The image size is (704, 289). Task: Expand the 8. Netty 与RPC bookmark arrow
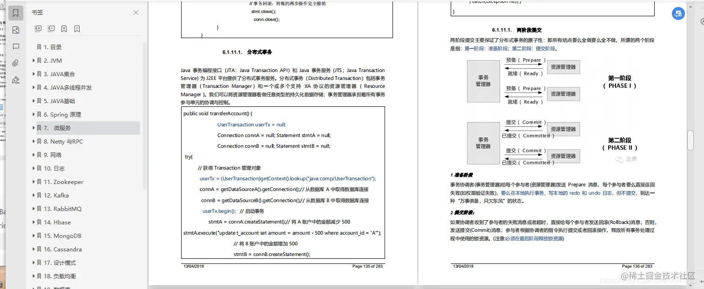(34, 142)
